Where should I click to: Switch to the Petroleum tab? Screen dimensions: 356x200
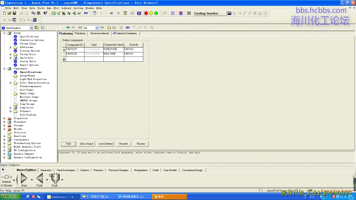pos(80,33)
